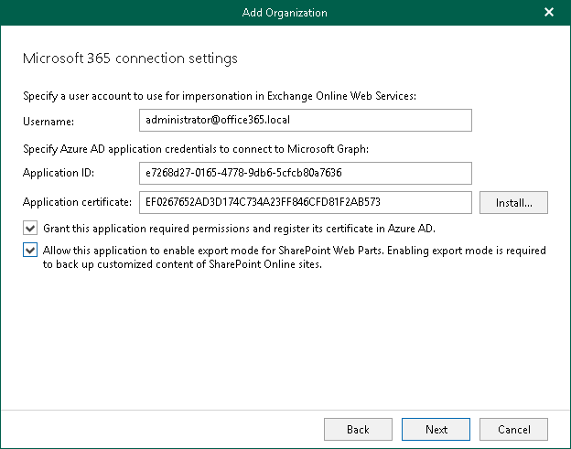Click the Microsoft 365 connection settings heading
Viewport: 571px width, 449px height.
pos(129,59)
